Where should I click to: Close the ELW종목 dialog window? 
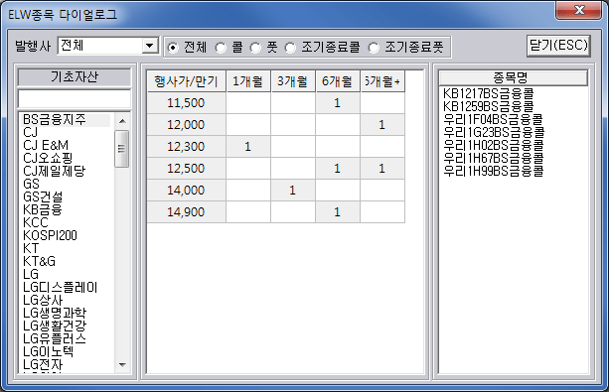coord(579,10)
